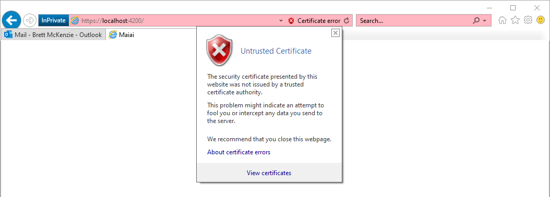Click the greyed Forward arrow button
Screen dimensions: 550x197
coord(30,21)
